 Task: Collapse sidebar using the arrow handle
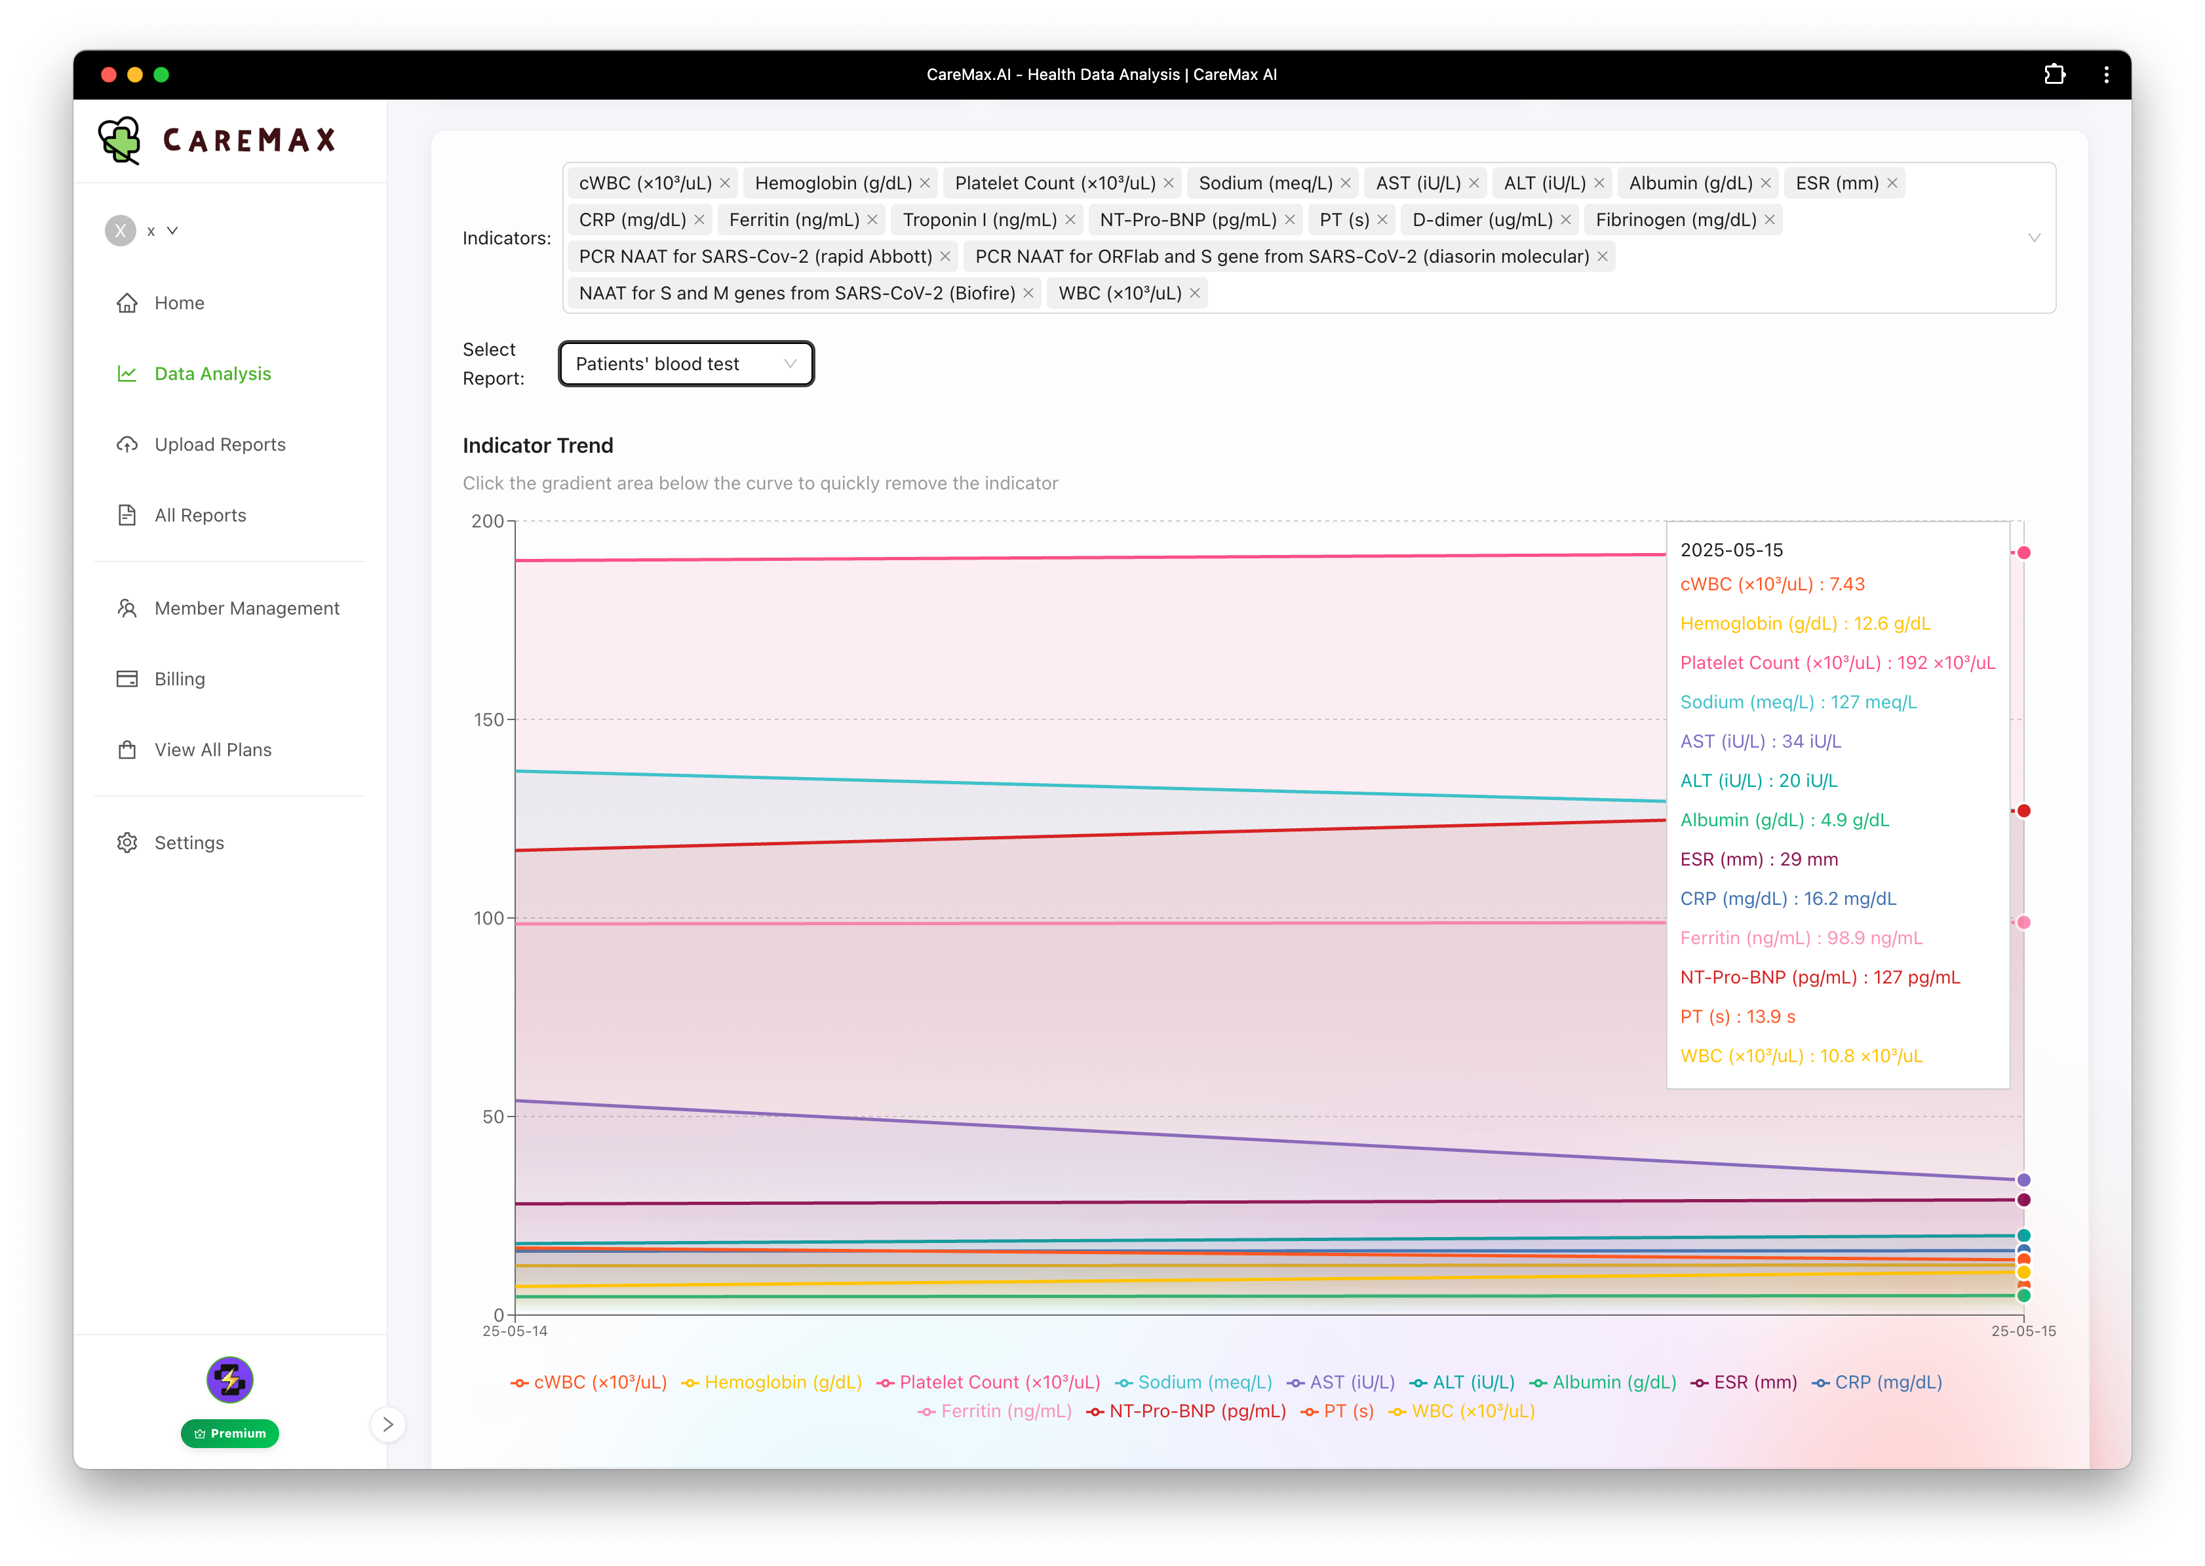point(388,1424)
